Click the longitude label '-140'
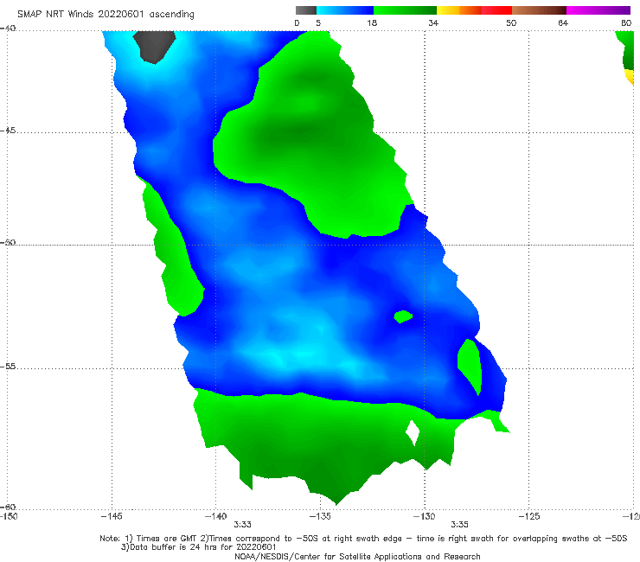 (215, 516)
